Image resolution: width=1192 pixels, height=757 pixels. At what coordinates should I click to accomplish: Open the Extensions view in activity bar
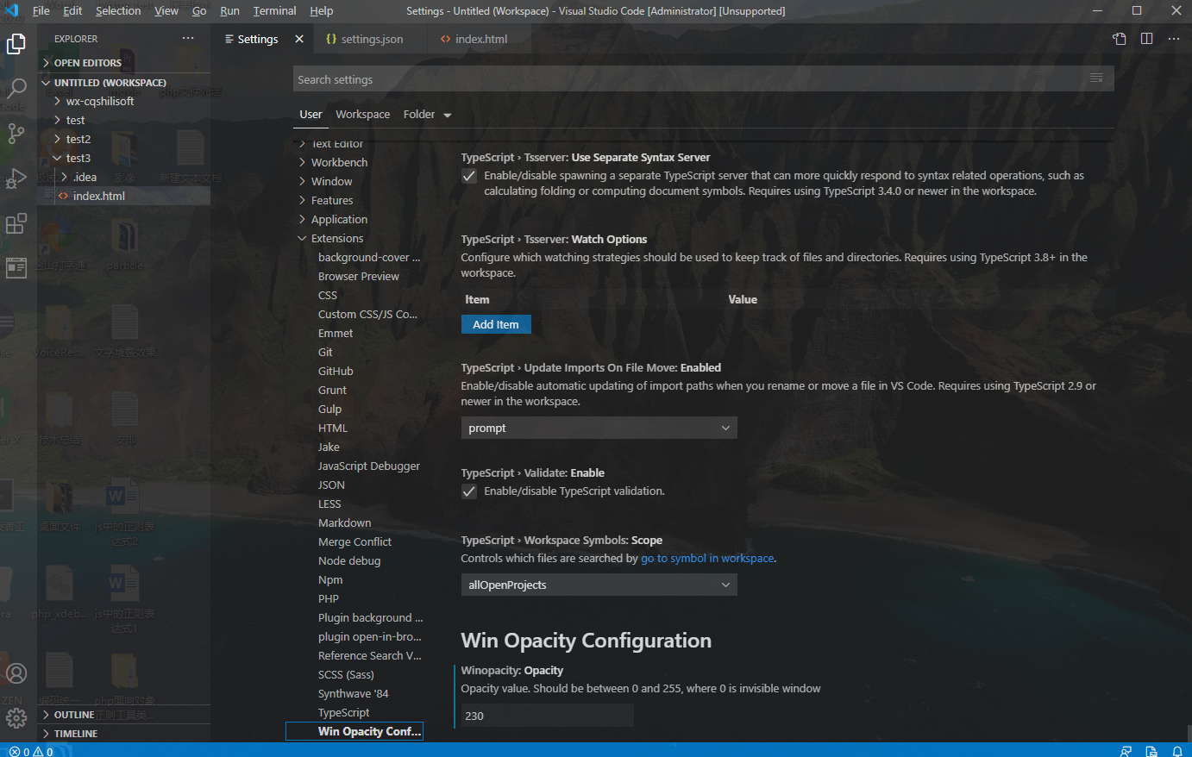16,223
